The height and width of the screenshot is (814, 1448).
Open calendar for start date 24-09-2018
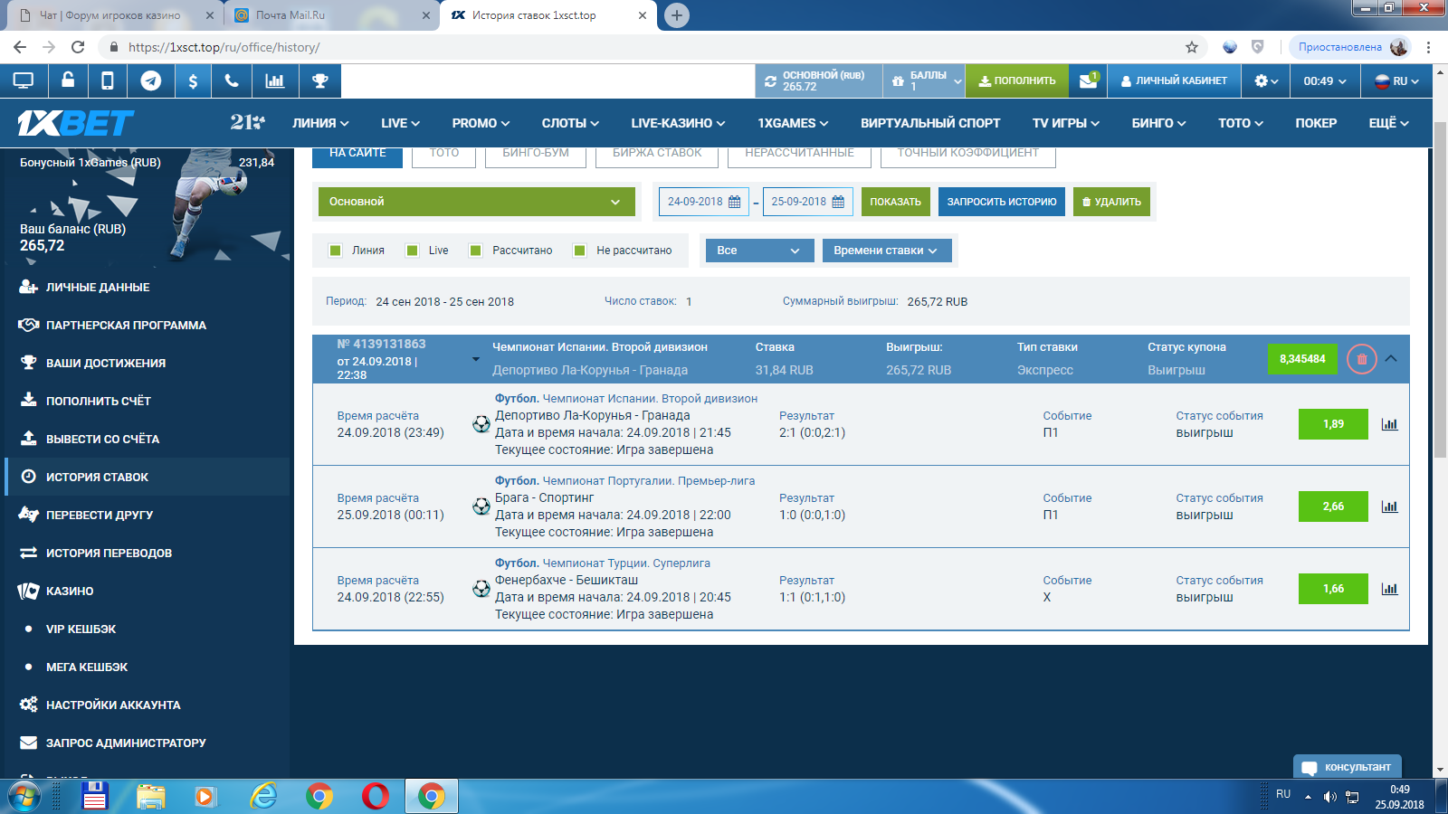[x=735, y=202]
